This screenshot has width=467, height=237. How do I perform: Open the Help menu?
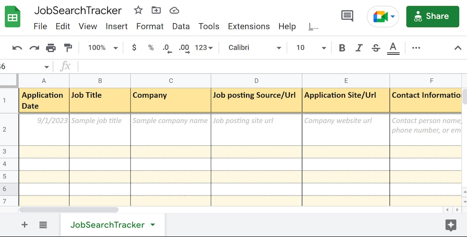pyautogui.click(x=287, y=26)
